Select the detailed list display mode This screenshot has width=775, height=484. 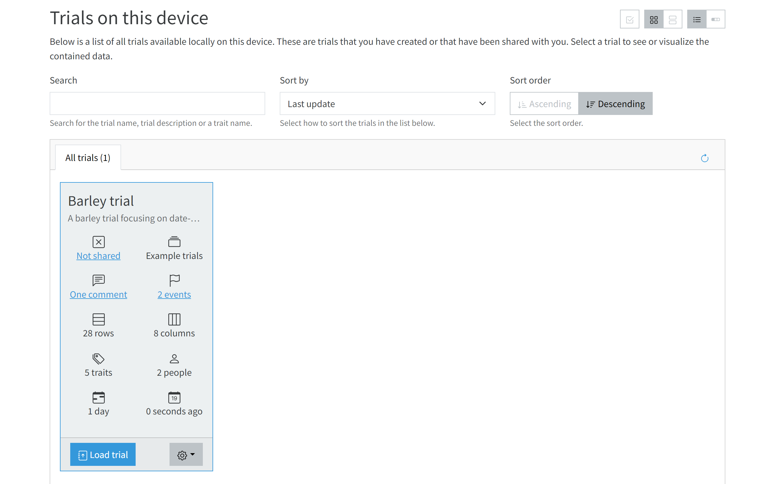[697, 20]
